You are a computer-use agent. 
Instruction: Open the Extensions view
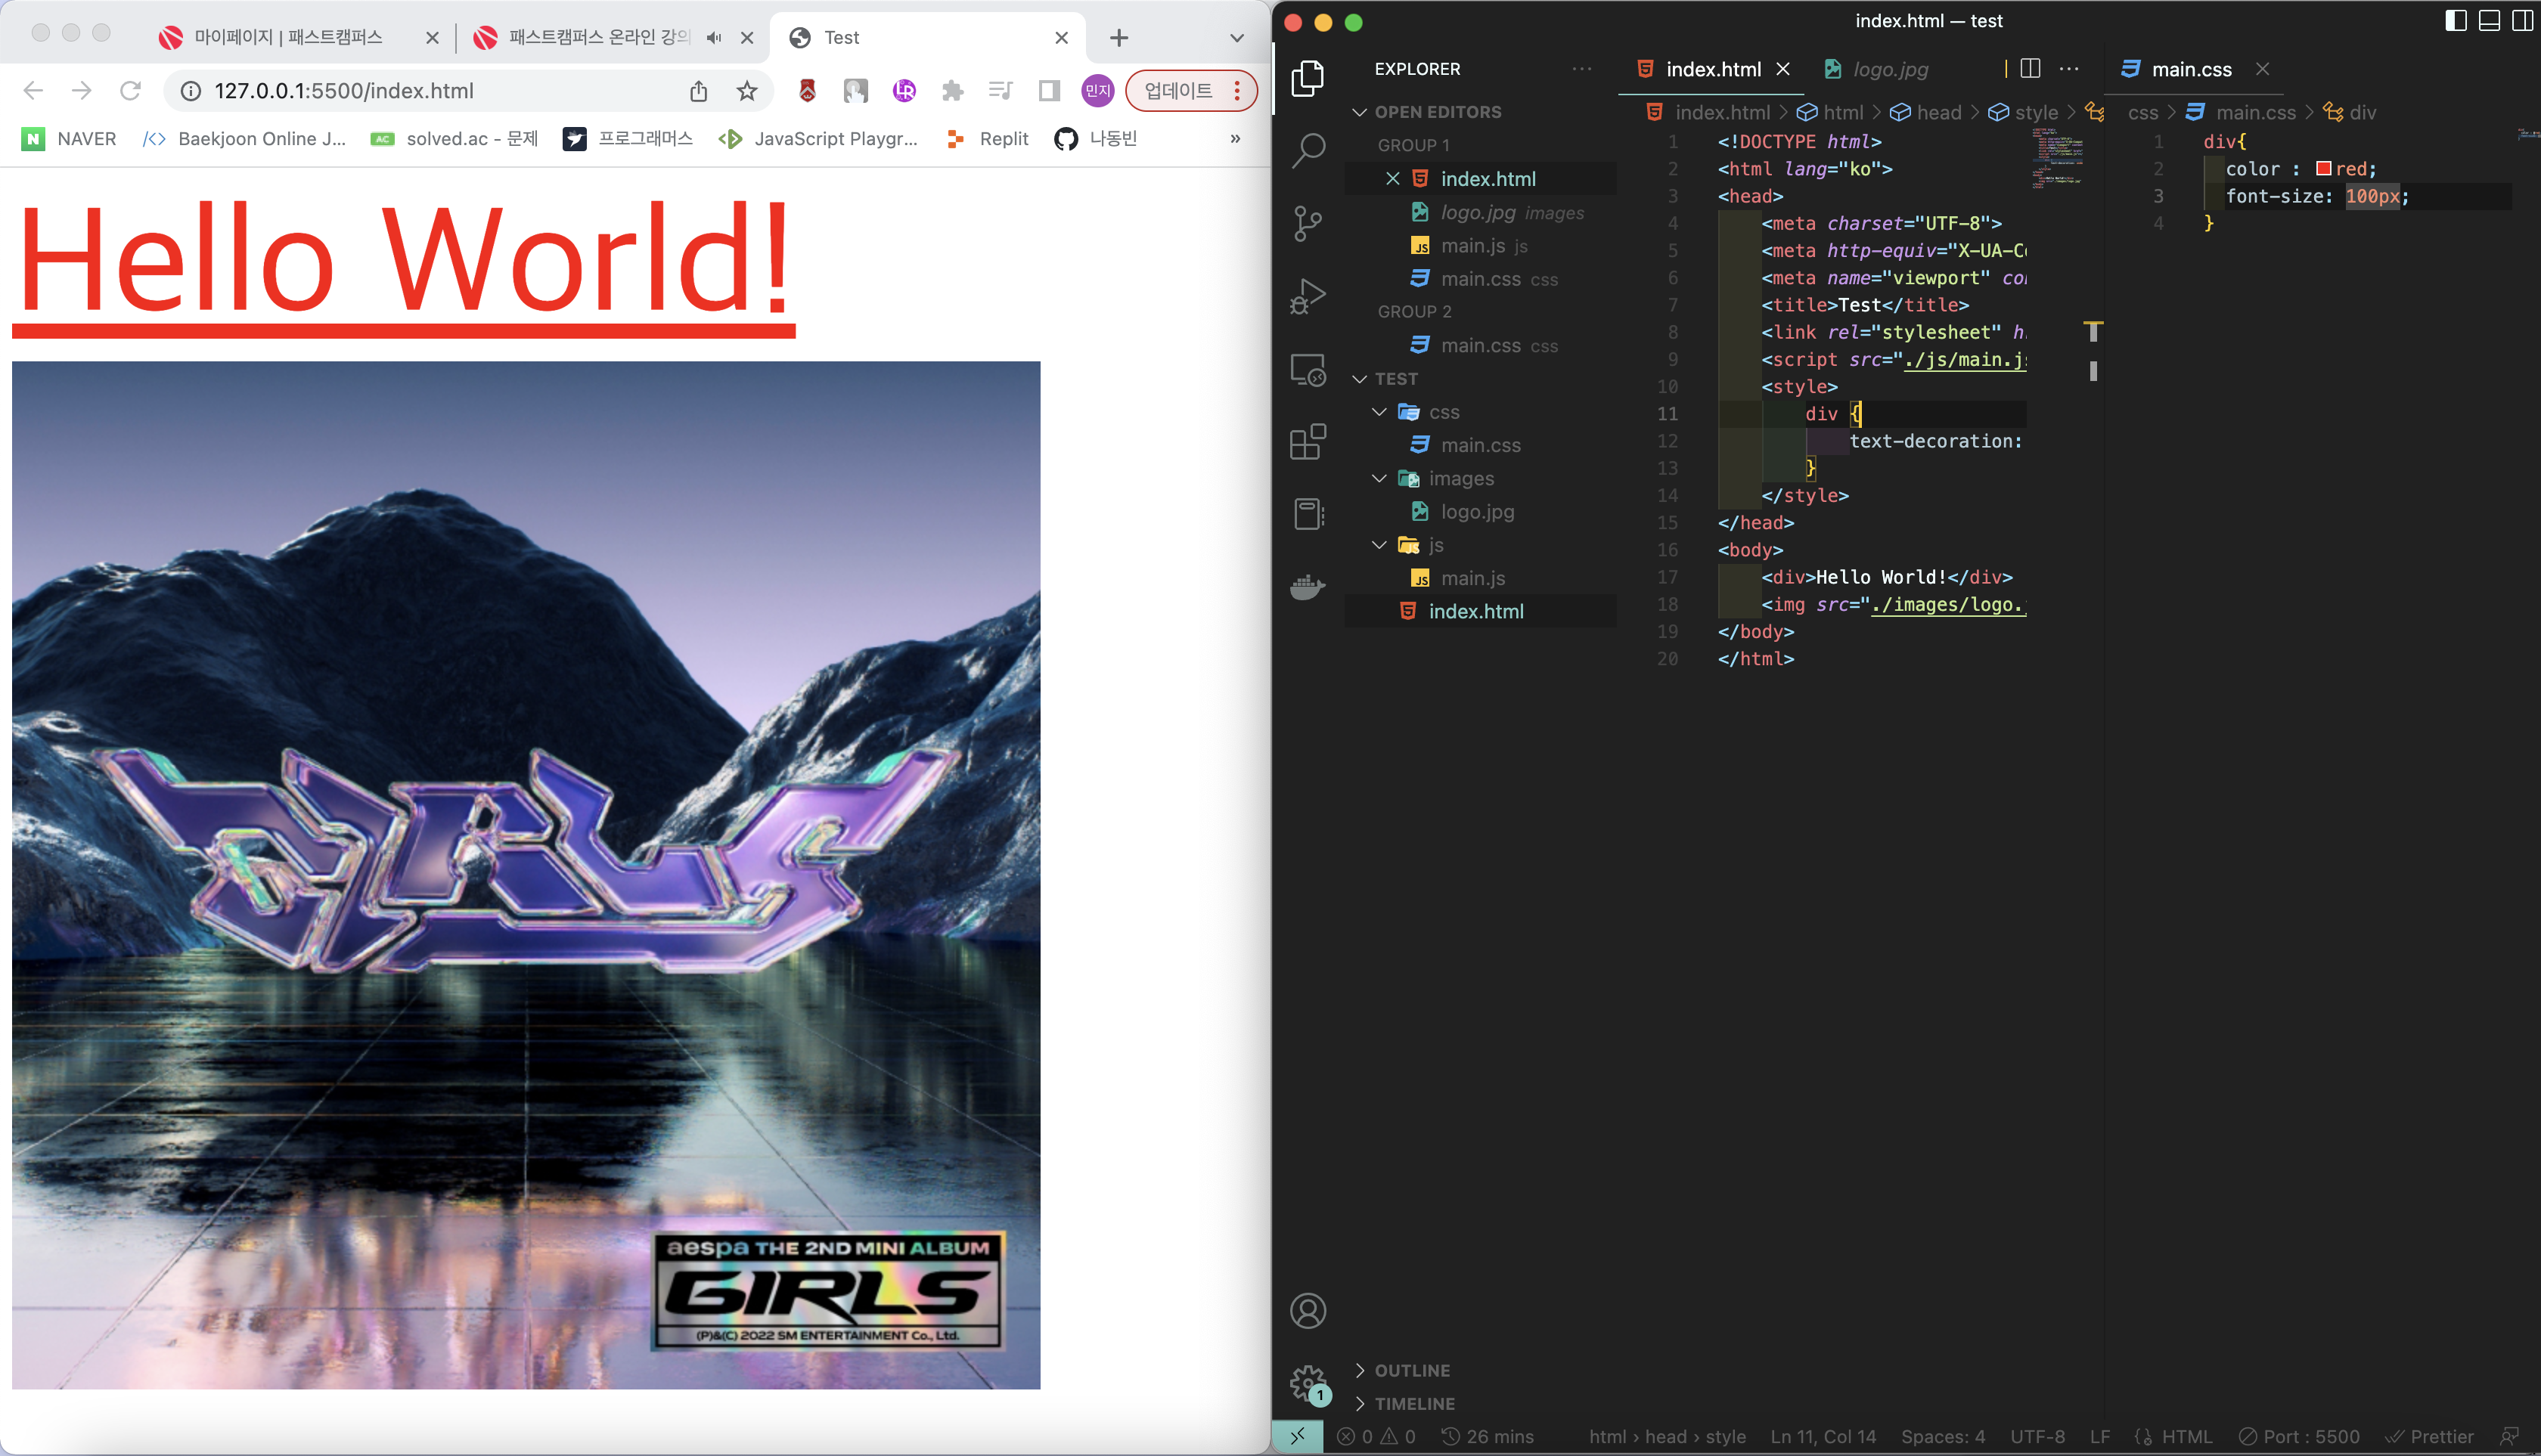(1308, 441)
